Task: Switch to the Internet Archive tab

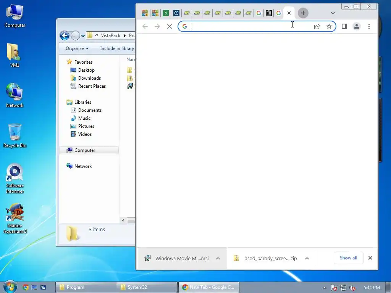Action: pos(268,13)
